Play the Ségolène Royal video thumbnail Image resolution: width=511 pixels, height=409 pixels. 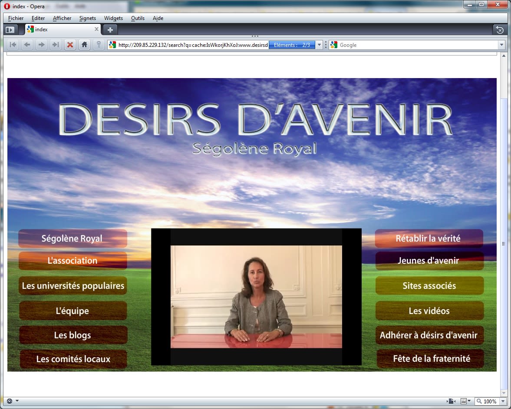point(256,297)
